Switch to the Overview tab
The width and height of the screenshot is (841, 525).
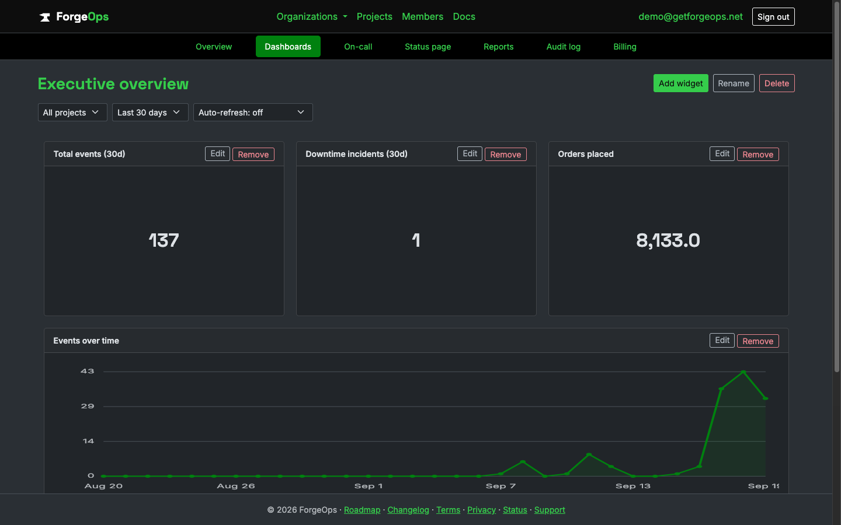point(214,47)
